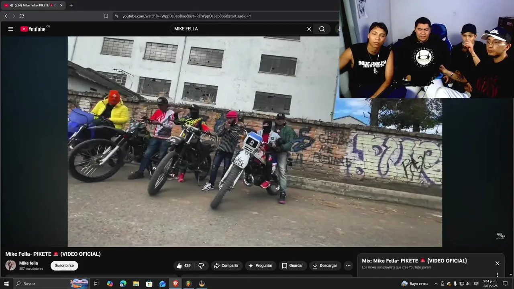Go back with the browser arrow

coord(6,16)
